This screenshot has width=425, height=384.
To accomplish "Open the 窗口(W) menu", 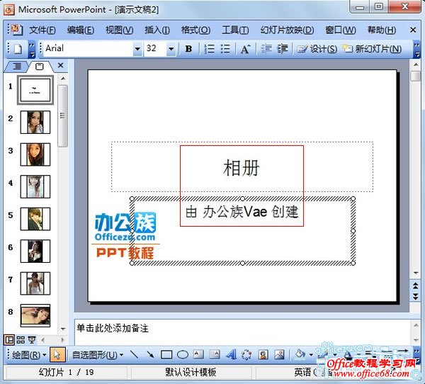I will coord(341,30).
